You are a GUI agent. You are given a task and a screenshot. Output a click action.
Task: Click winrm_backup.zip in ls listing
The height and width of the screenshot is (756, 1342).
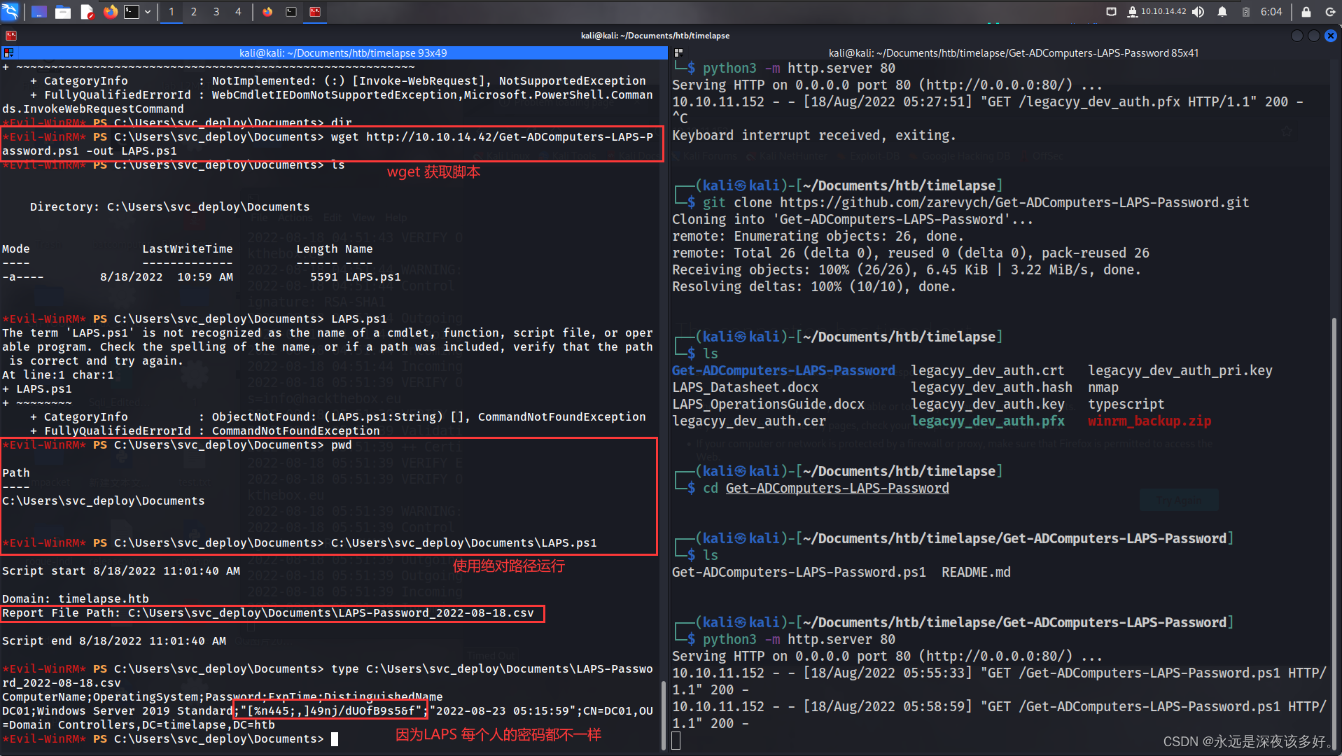coord(1149,421)
